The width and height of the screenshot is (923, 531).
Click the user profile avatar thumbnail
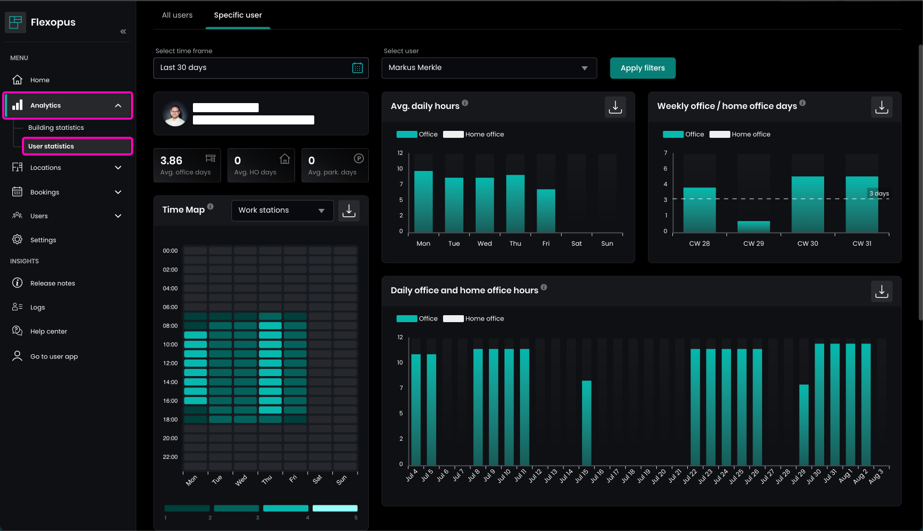[175, 114]
